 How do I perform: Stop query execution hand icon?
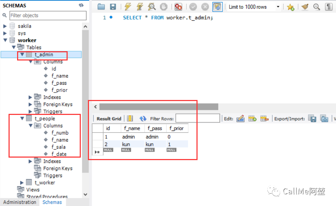[x=164, y=7]
